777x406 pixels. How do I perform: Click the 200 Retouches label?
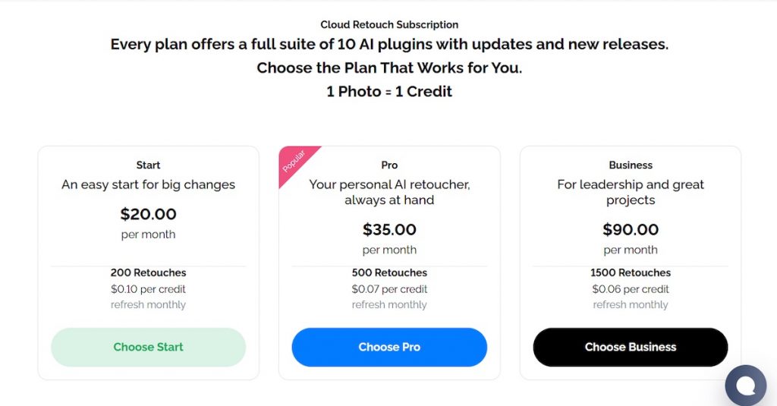click(x=148, y=272)
